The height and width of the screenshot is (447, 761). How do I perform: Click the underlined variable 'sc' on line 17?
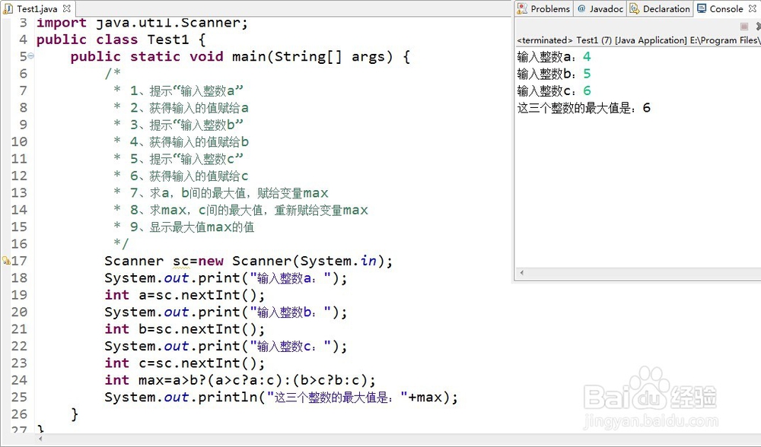(181, 262)
